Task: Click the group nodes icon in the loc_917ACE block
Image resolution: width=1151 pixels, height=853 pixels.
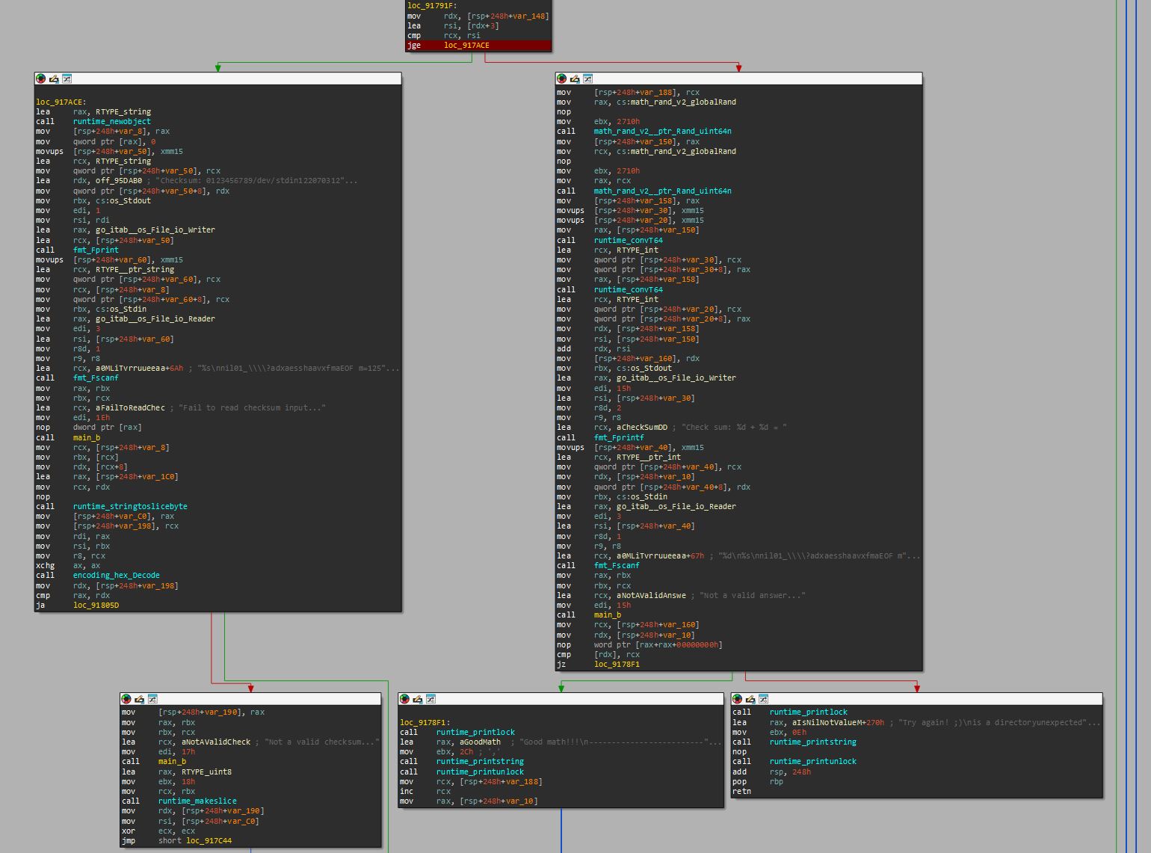Action: click(67, 78)
